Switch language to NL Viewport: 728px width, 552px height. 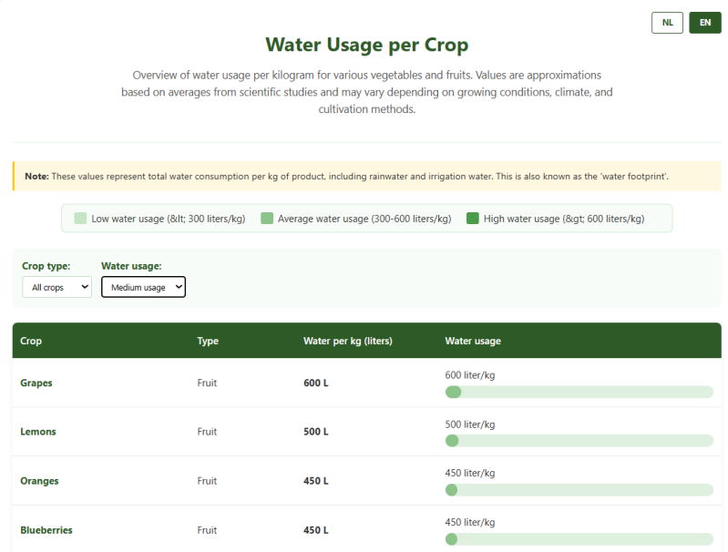click(667, 23)
